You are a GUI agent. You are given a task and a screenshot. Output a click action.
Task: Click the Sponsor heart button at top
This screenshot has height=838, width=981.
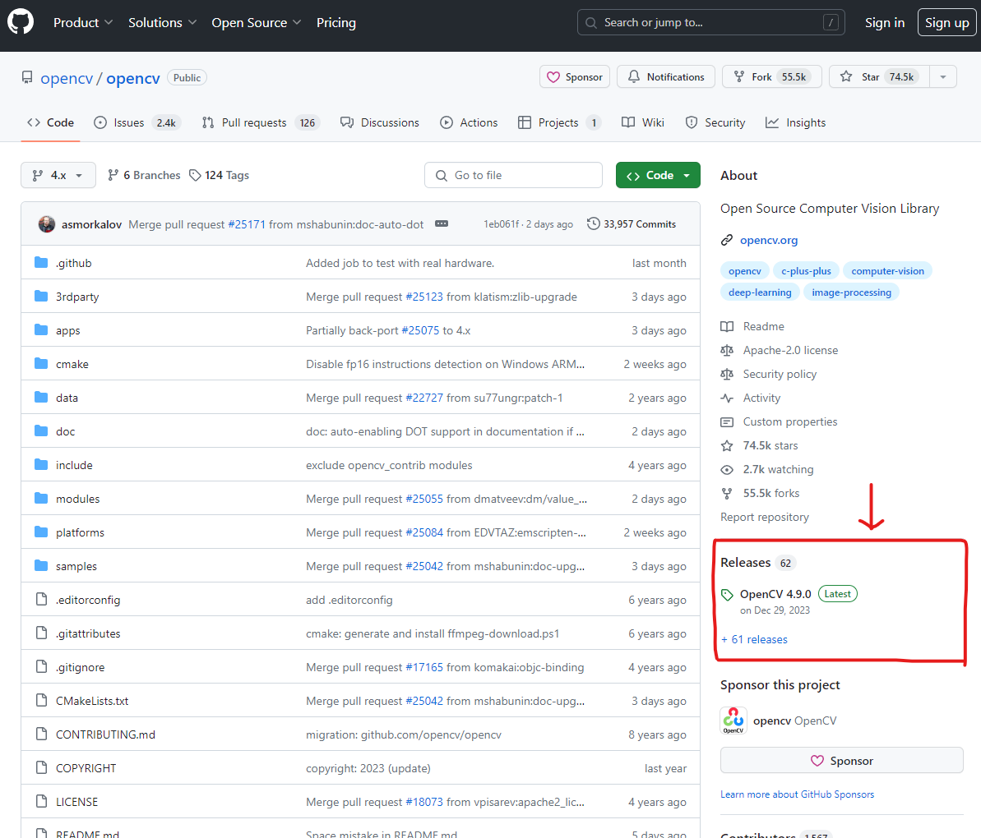[x=574, y=77]
